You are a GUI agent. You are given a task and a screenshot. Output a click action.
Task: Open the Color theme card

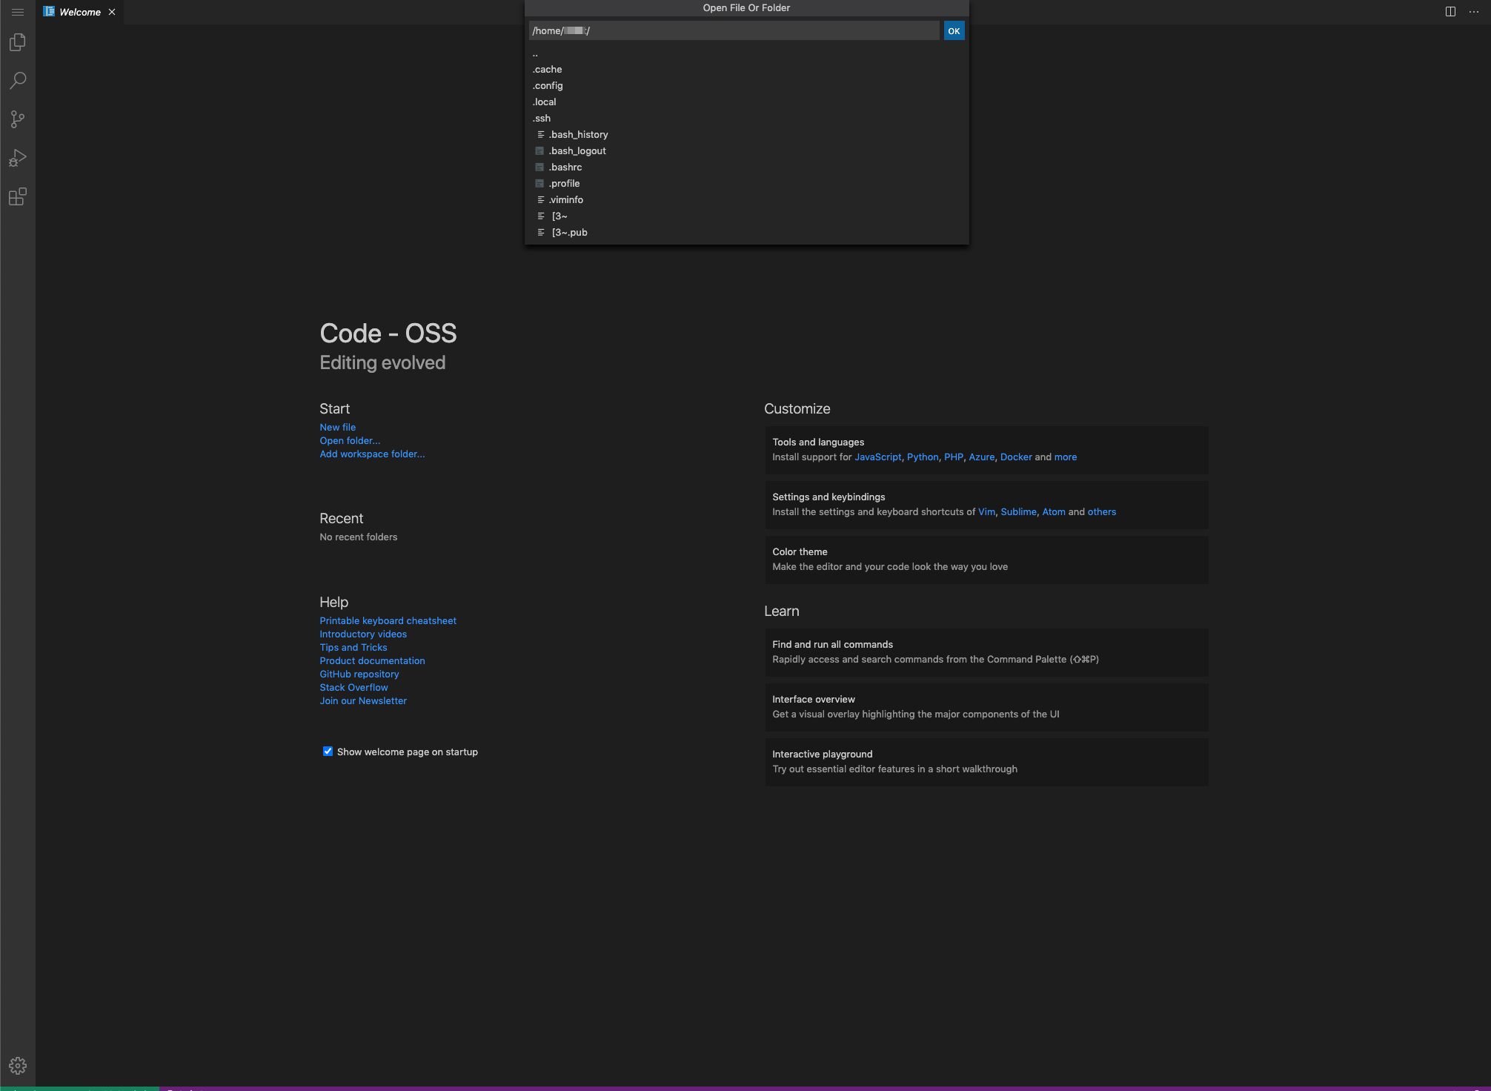click(986, 560)
